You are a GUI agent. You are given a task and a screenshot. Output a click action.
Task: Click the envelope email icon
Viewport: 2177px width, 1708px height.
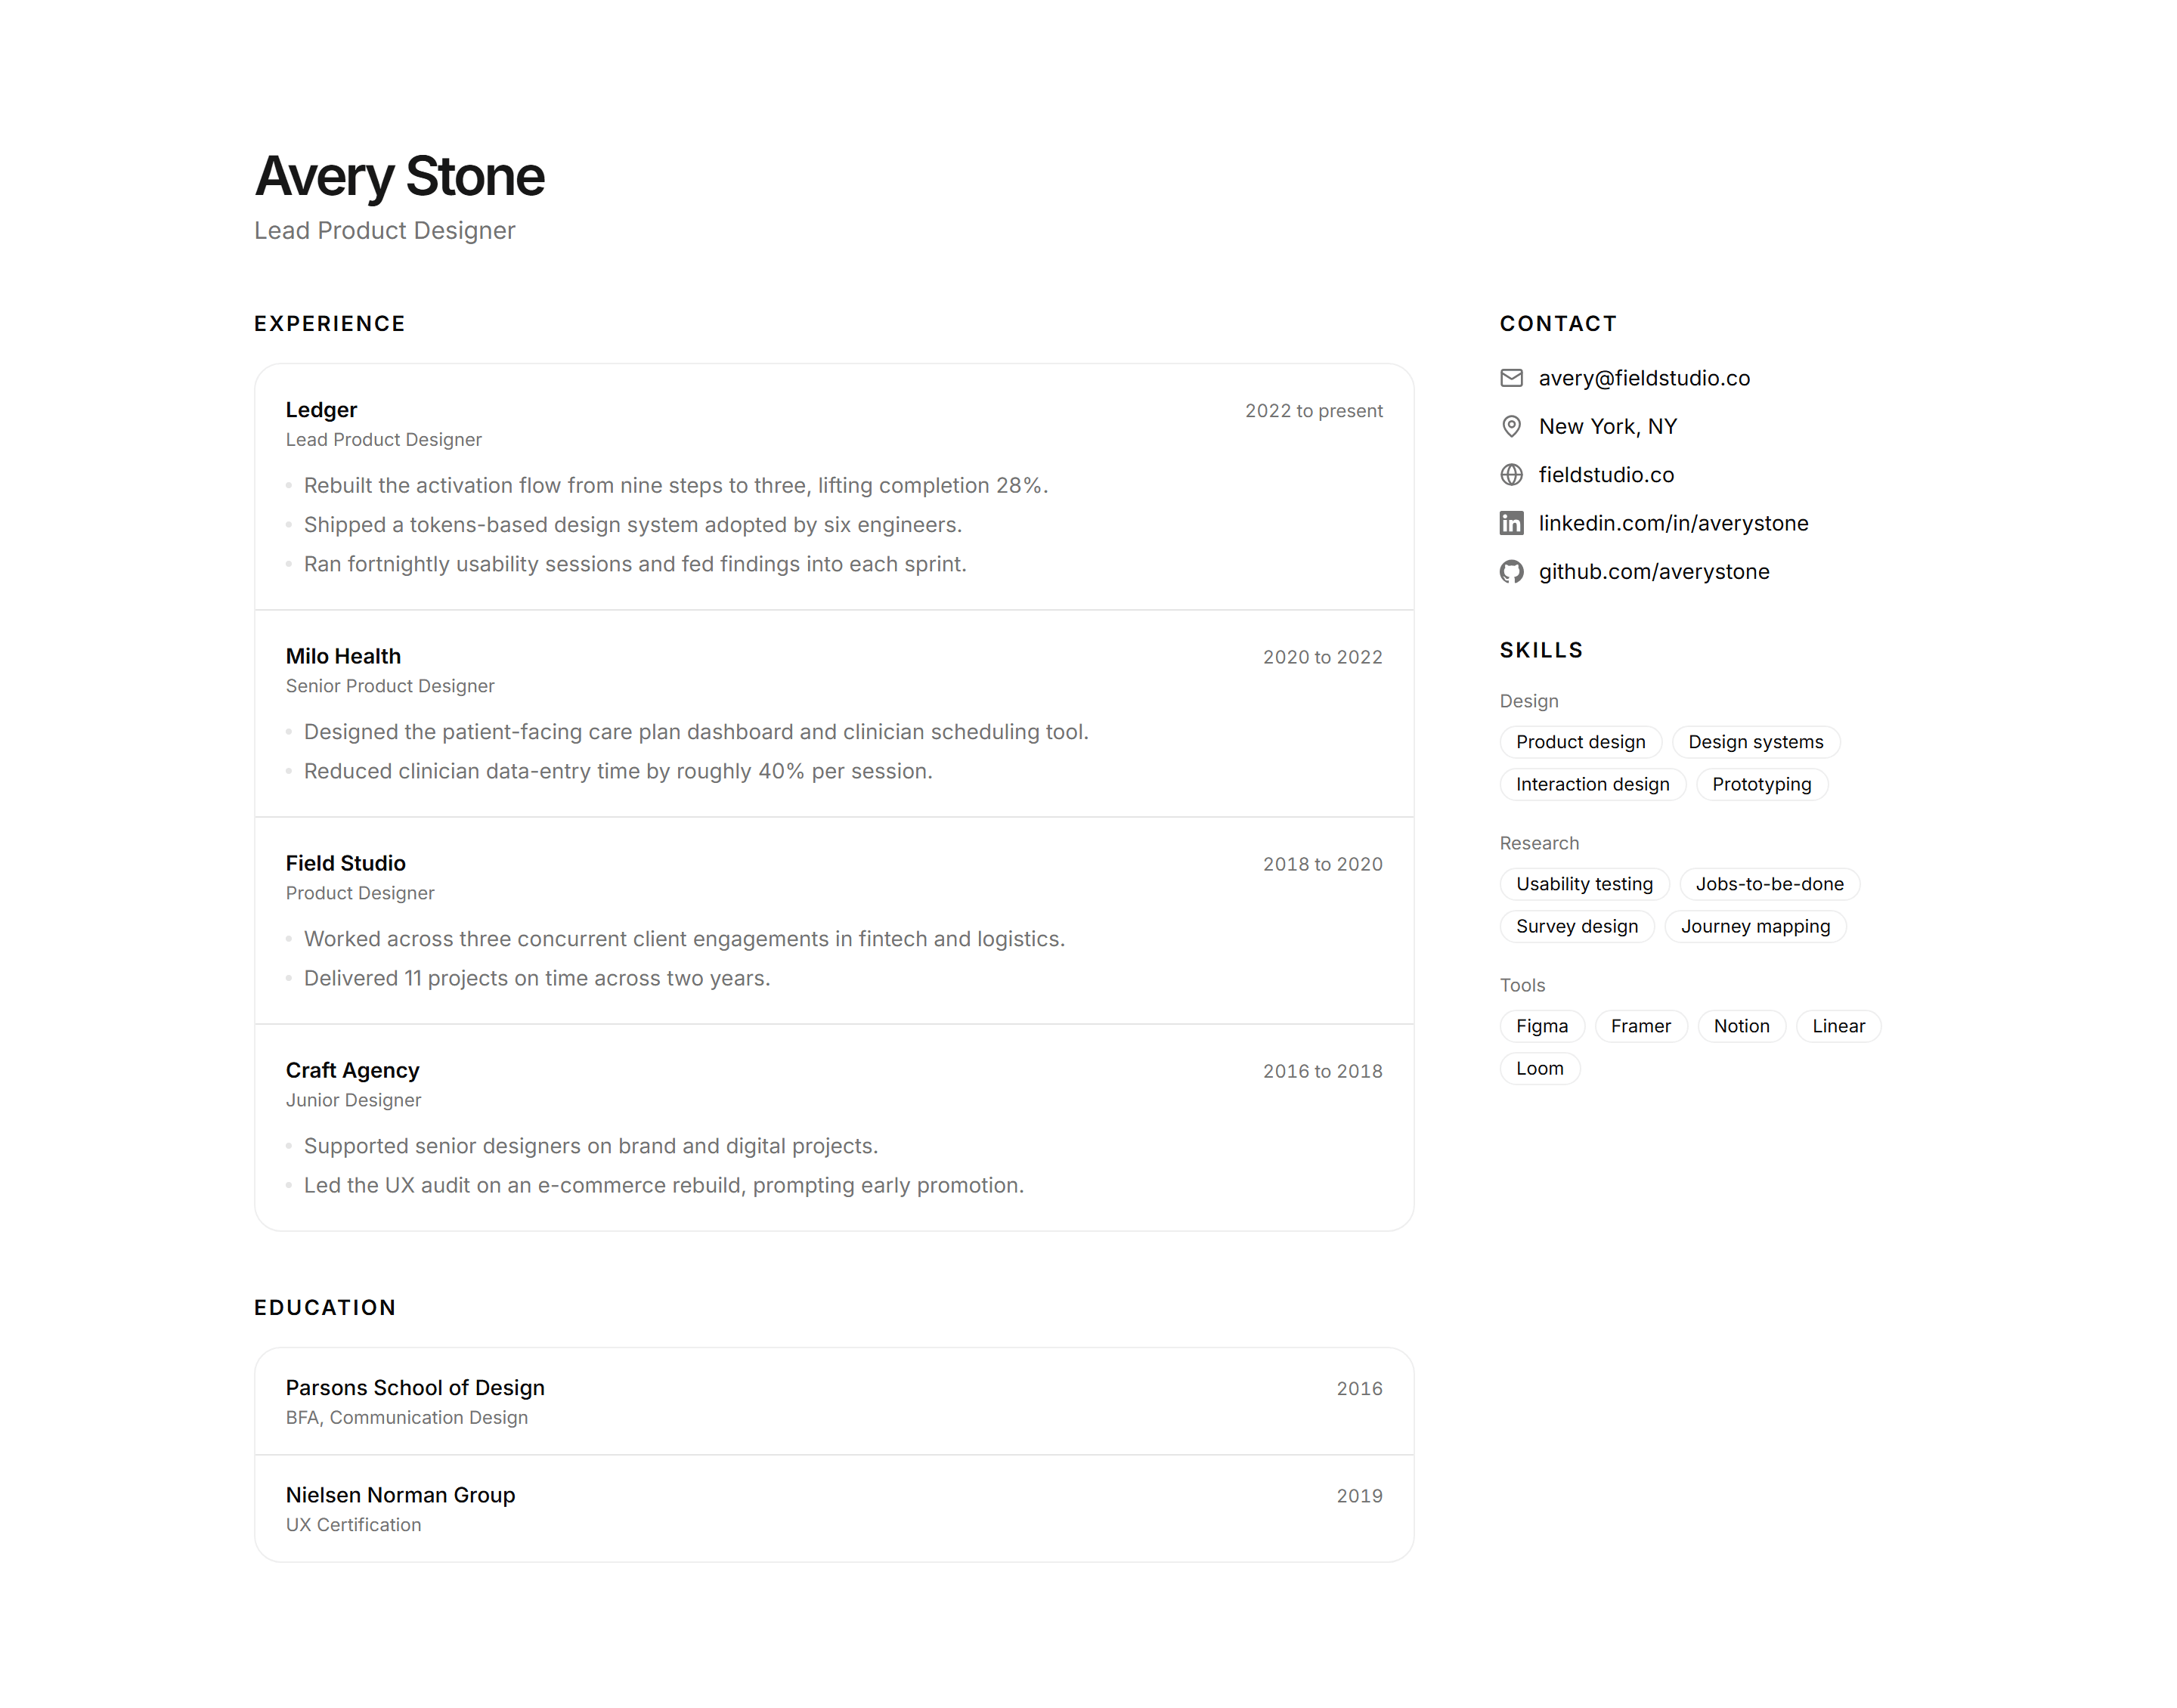pyautogui.click(x=1511, y=378)
